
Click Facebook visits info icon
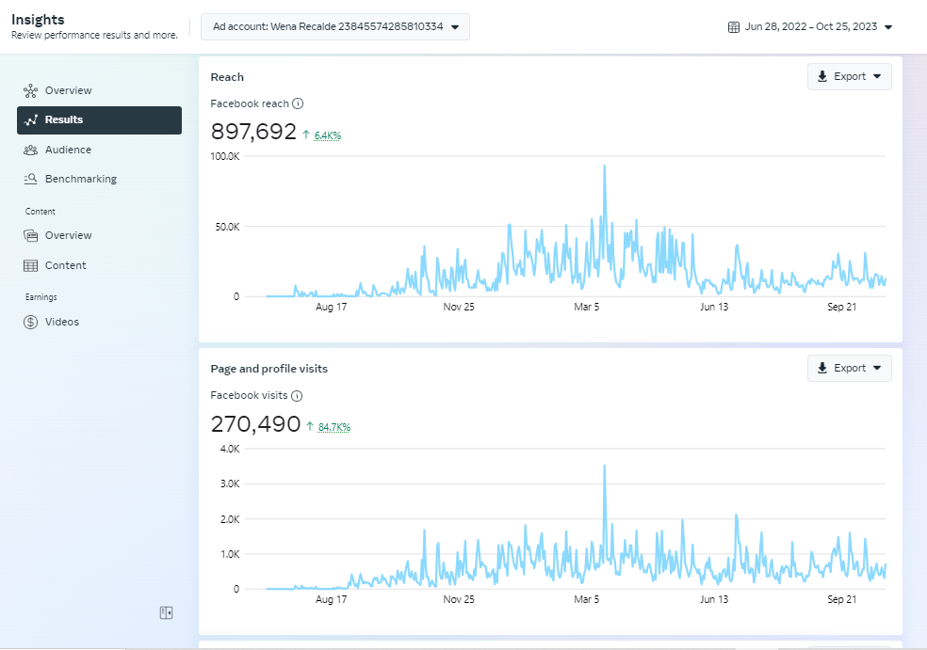pos(297,395)
